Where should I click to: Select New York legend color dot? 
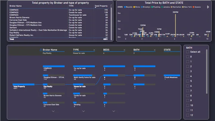pos(183,7)
